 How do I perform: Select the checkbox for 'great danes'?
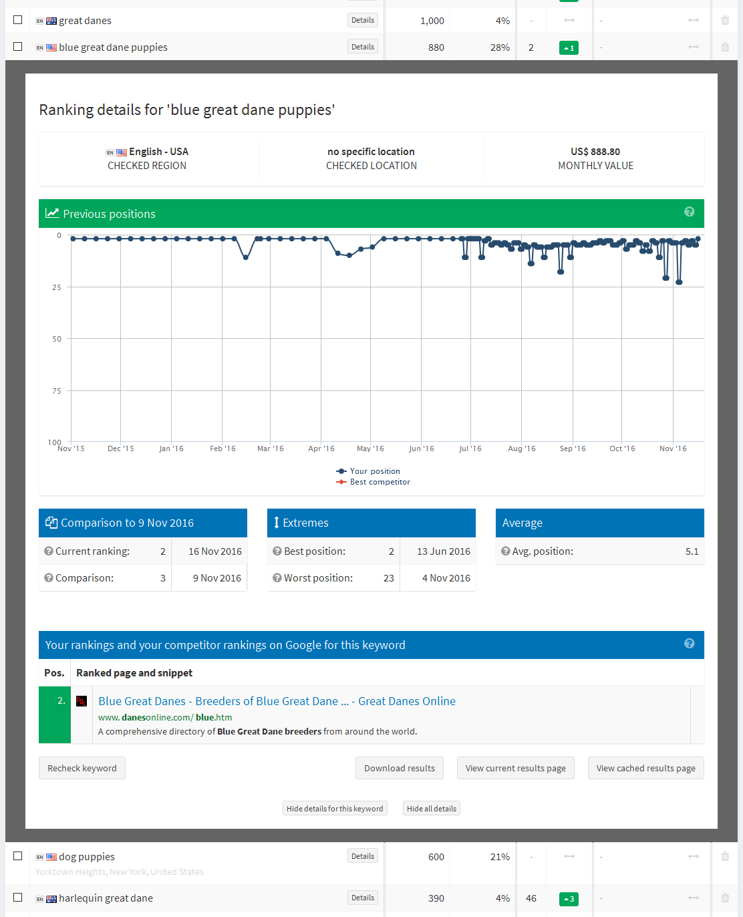pos(17,19)
